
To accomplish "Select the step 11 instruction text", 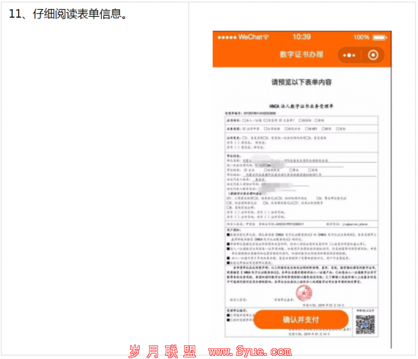I will point(68,14).
